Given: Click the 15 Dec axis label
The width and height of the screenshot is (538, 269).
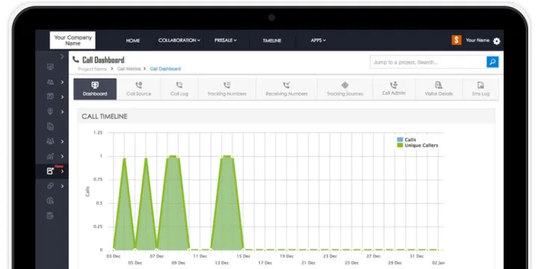Looking at the screenshot, I should tap(244, 256).
